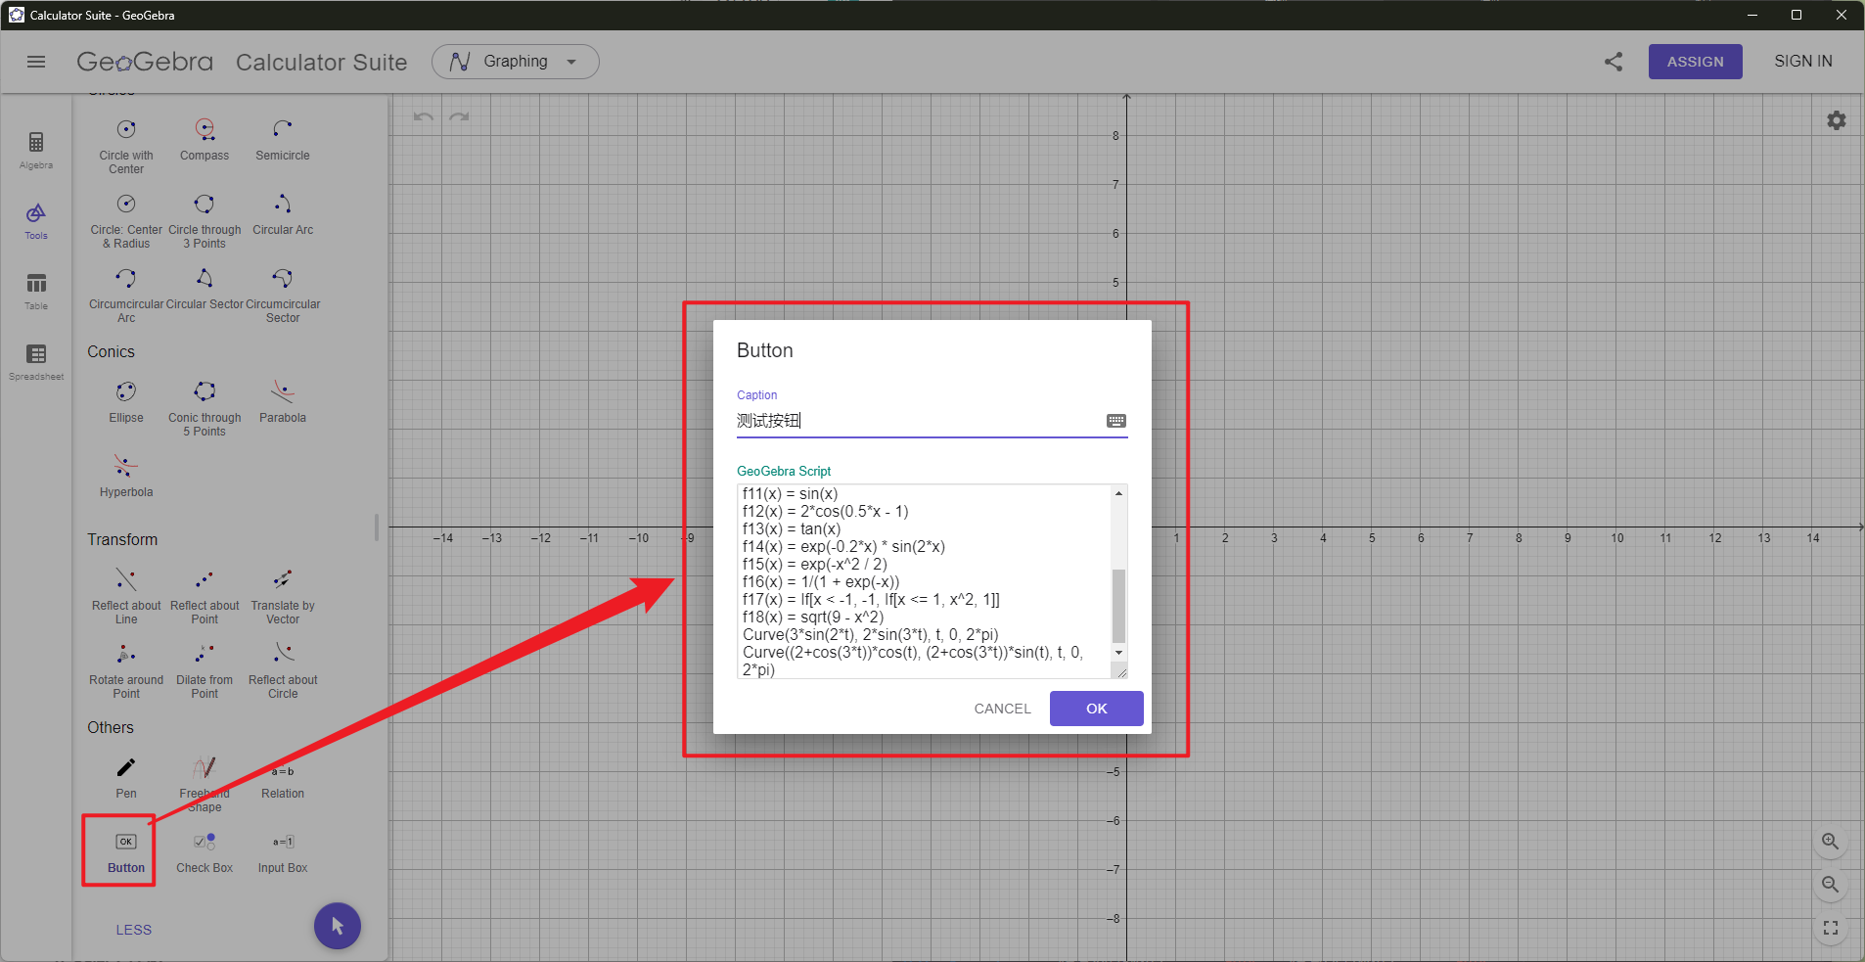Click the script scrollbar thumb
This screenshot has width=1865, height=962.
pos(1119,605)
